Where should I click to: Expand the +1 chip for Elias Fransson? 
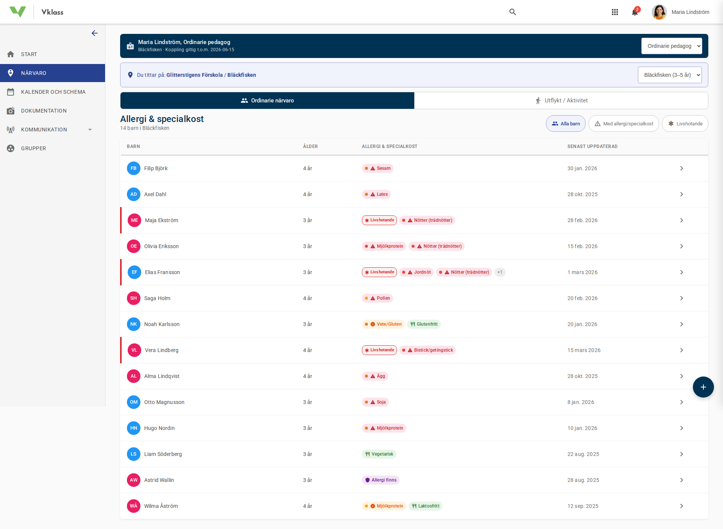point(500,272)
